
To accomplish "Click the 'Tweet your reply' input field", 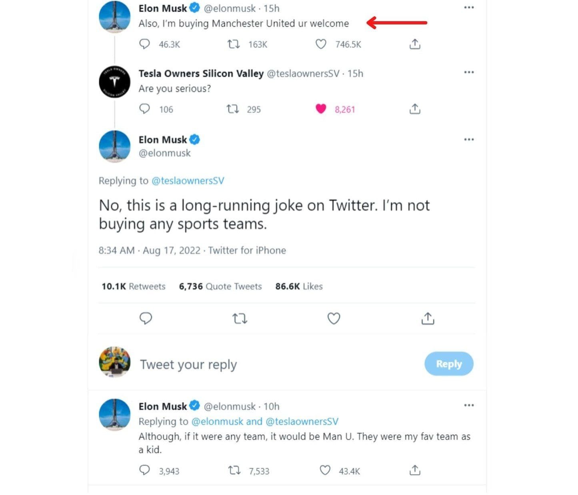I will (188, 364).
